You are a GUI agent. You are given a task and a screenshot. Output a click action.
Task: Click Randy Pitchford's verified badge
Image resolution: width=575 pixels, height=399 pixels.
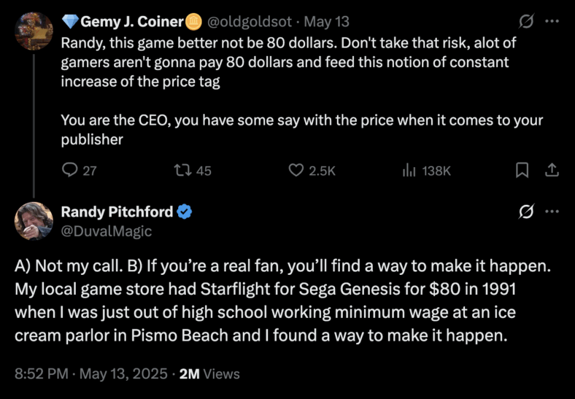point(185,212)
